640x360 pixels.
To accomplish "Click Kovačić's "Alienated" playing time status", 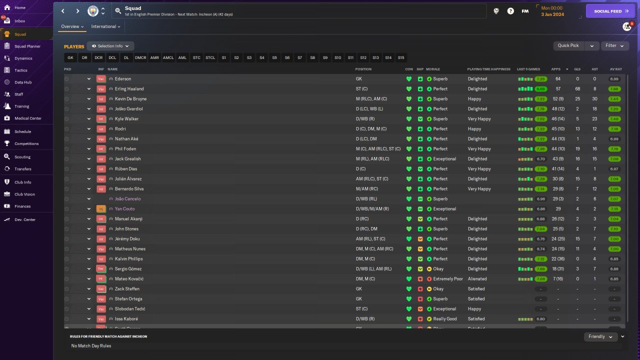I will [477, 278].
